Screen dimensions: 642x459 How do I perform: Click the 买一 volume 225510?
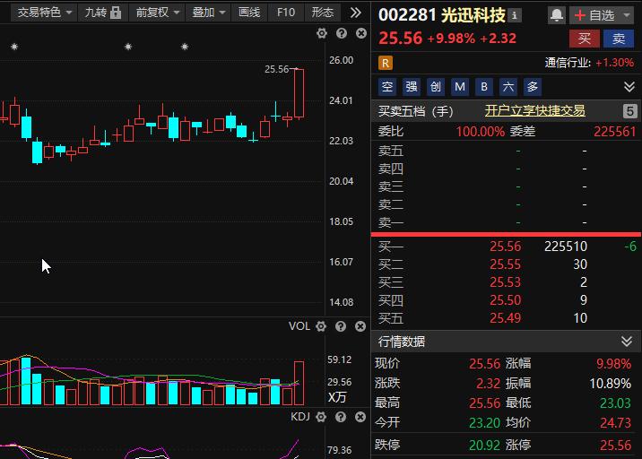566,246
